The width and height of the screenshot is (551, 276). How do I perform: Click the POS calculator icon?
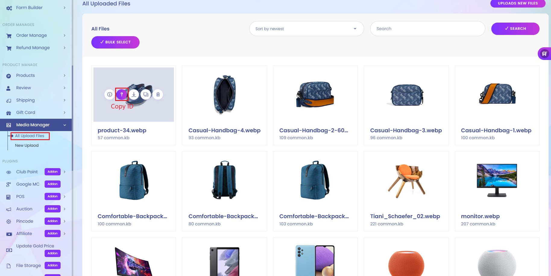pyautogui.click(x=8, y=197)
